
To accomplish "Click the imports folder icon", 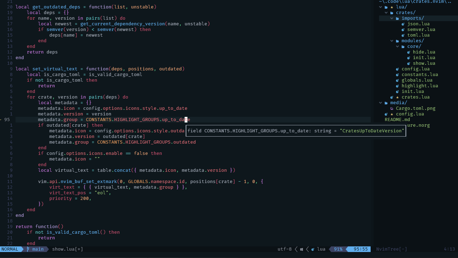I will [x=397, y=18].
